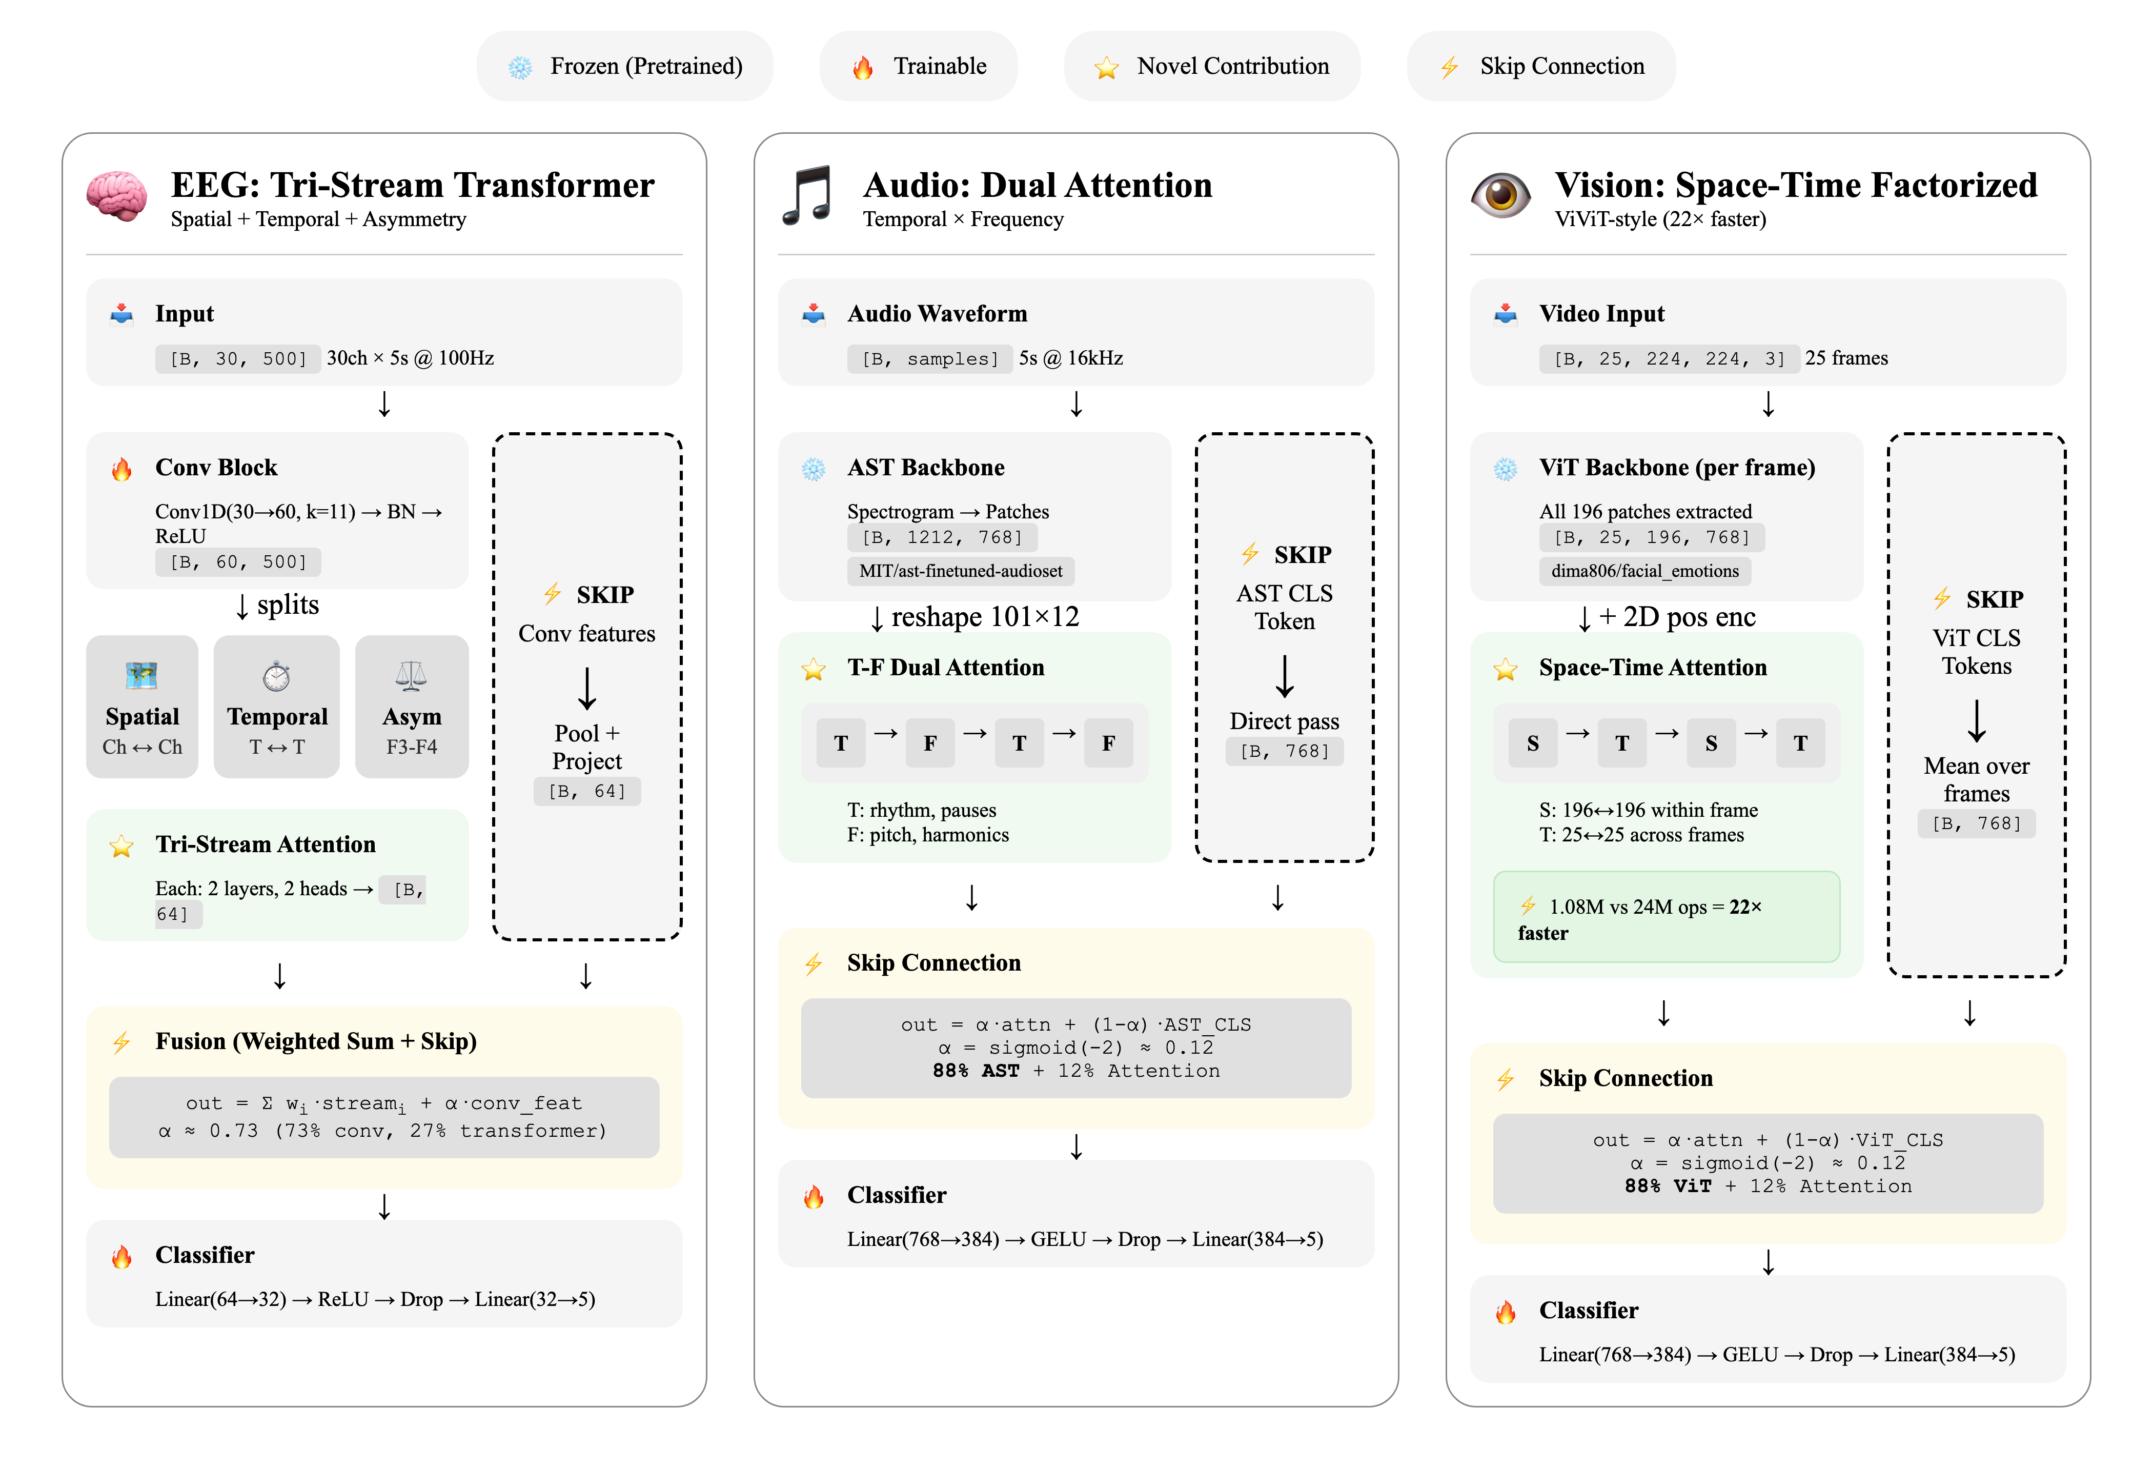Click the first S block in Space-Time Attention
This screenshot has width=2153, height=1469.
(1532, 743)
